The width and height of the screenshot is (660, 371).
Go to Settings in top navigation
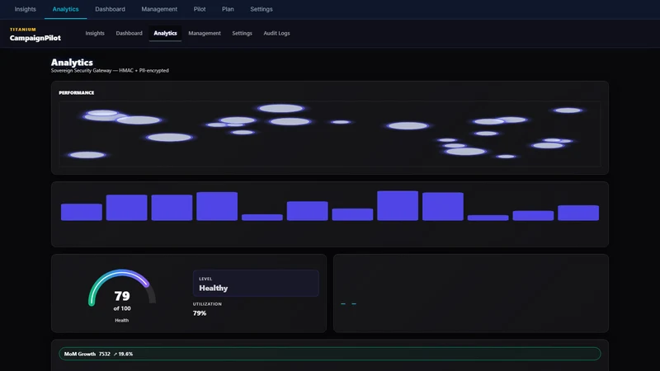pyautogui.click(x=262, y=9)
